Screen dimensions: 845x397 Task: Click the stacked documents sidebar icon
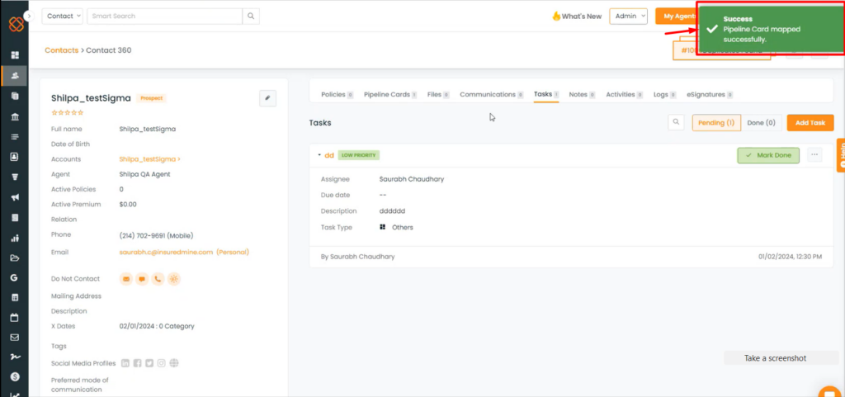[15, 96]
